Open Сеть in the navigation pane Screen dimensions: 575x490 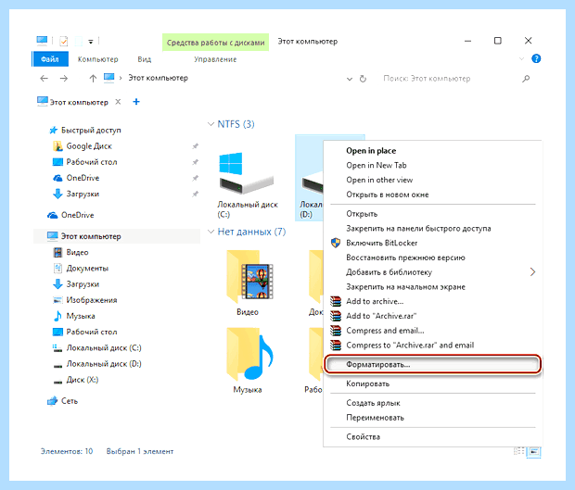click(62, 401)
